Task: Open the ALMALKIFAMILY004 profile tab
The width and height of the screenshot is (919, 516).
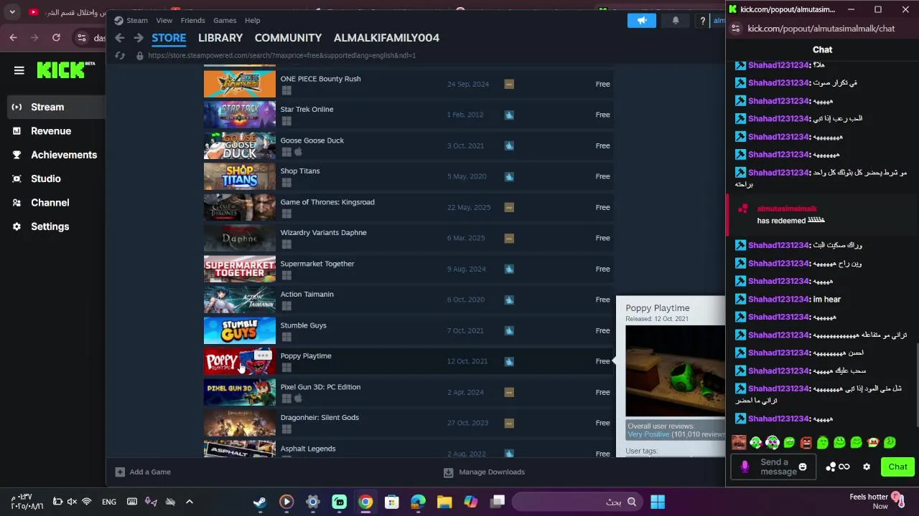Action: 386,37
